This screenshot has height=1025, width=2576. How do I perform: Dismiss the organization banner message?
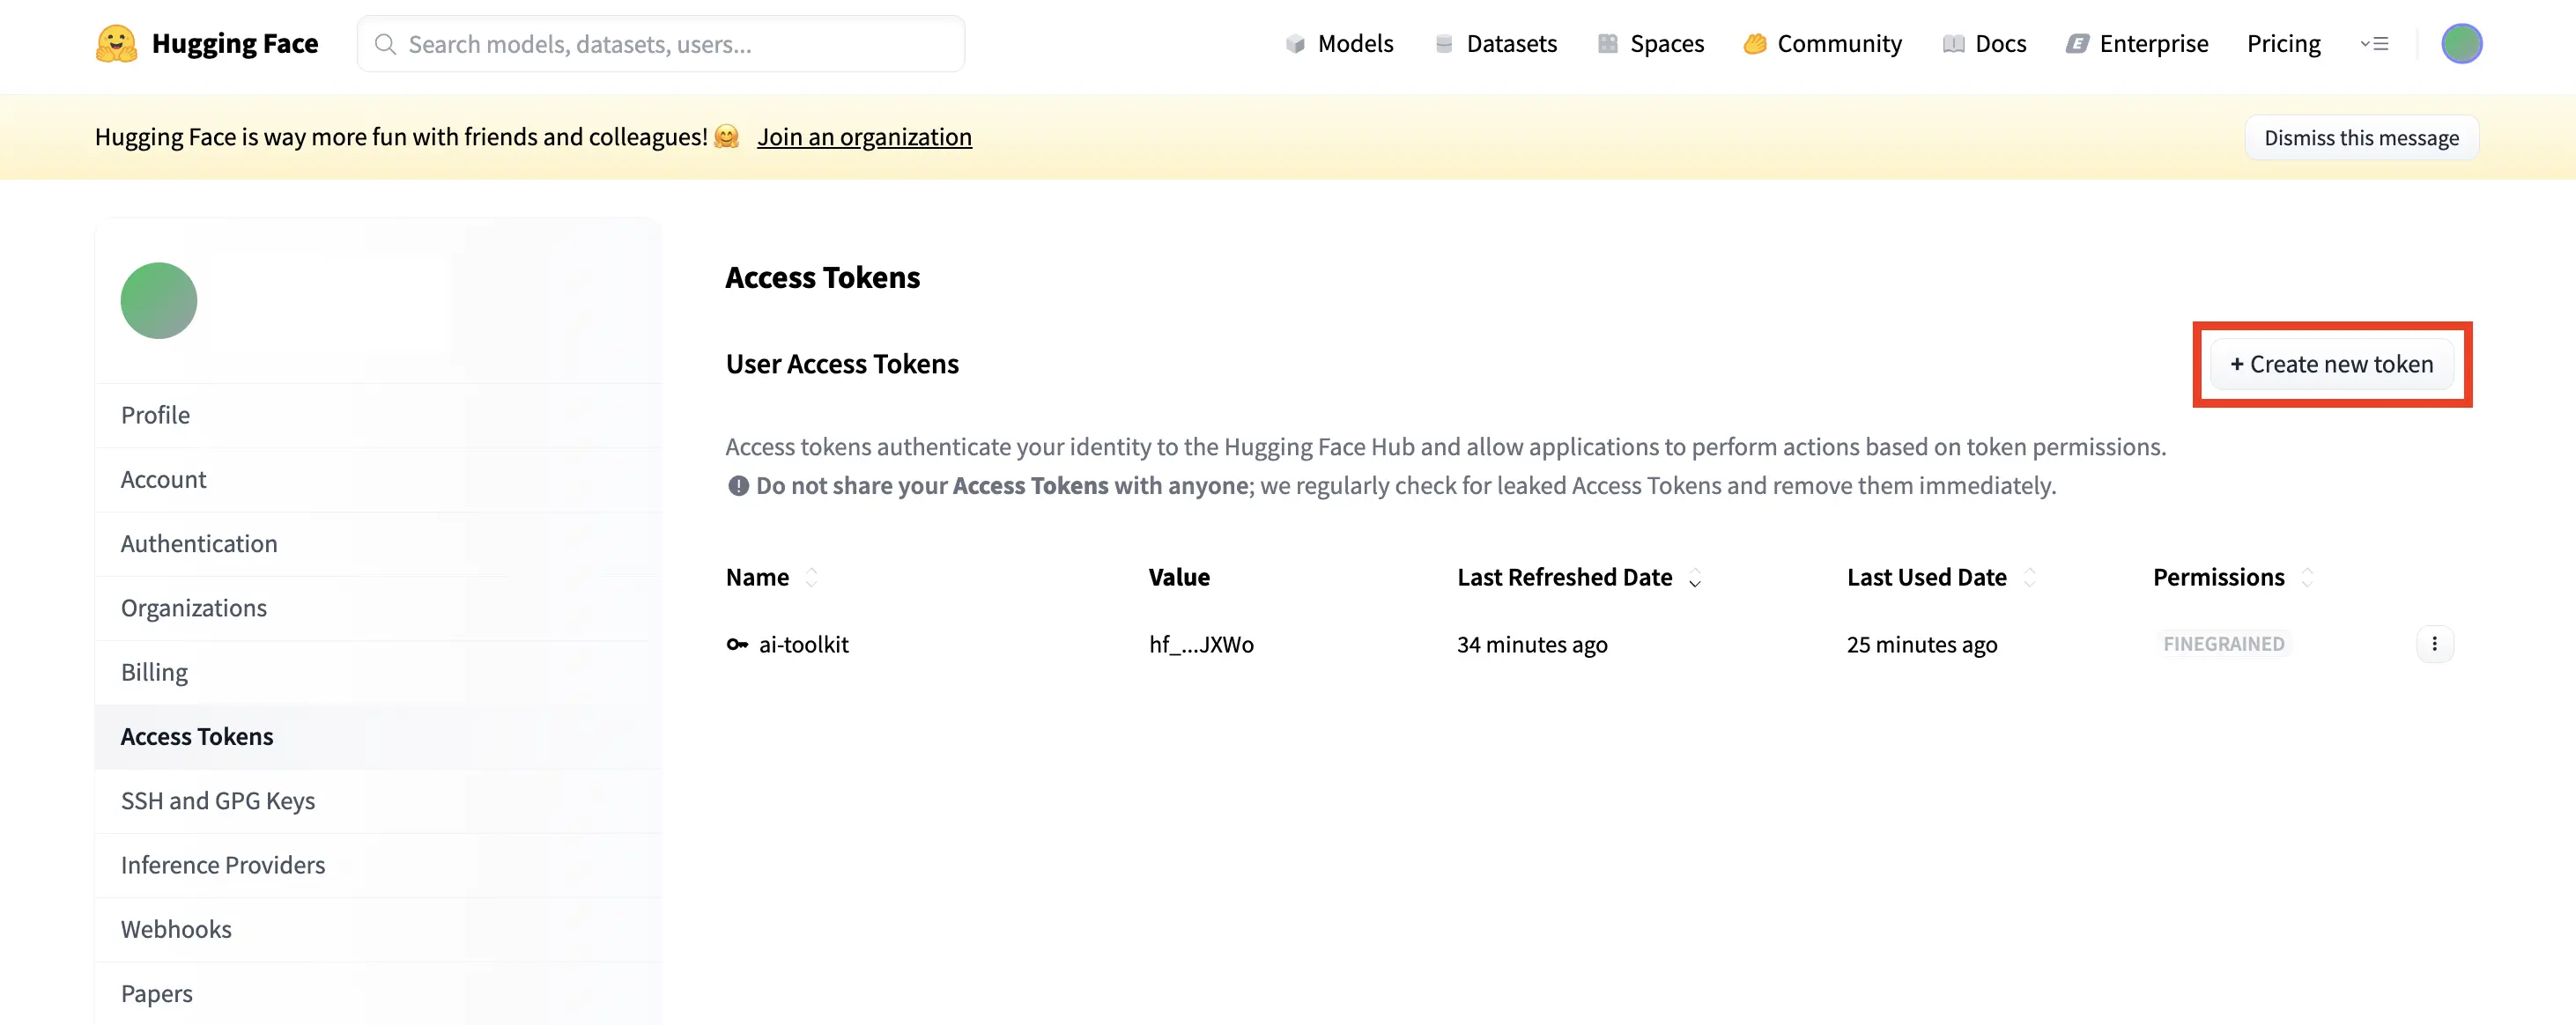point(2361,137)
